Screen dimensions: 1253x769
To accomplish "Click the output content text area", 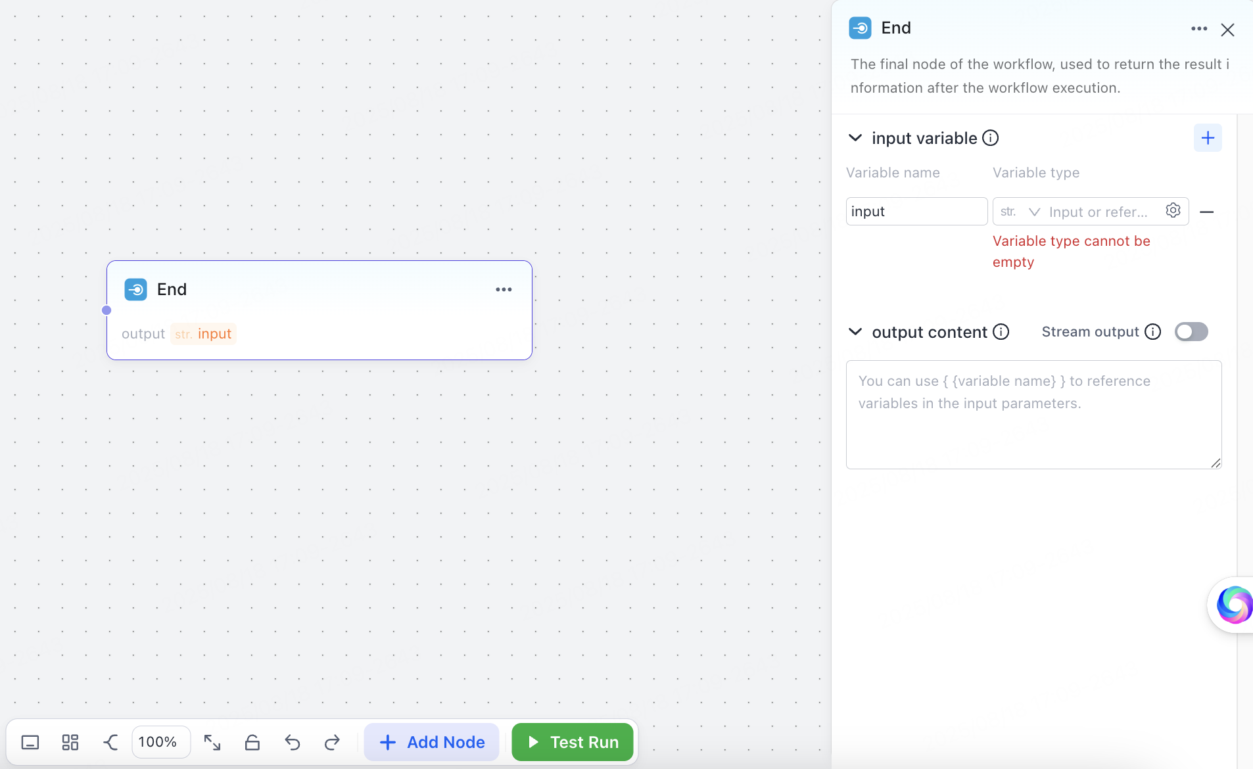I will pyautogui.click(x=1033, y=415).
